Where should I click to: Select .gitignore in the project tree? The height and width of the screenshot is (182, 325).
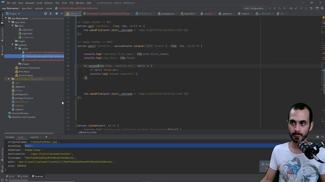[20, 86]
